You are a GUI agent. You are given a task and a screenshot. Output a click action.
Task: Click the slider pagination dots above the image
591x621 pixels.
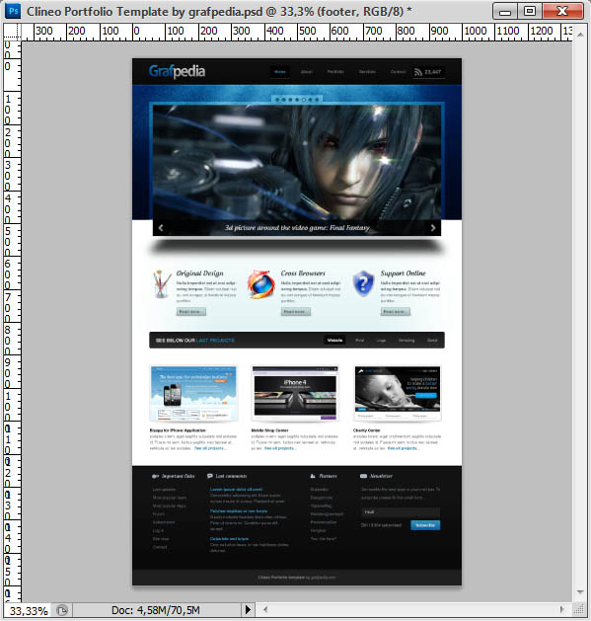(x=297, y=100)
